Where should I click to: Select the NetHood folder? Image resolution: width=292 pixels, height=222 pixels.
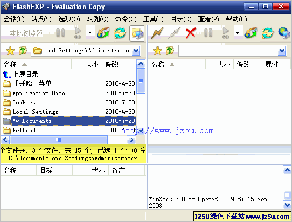click(68, 130)
